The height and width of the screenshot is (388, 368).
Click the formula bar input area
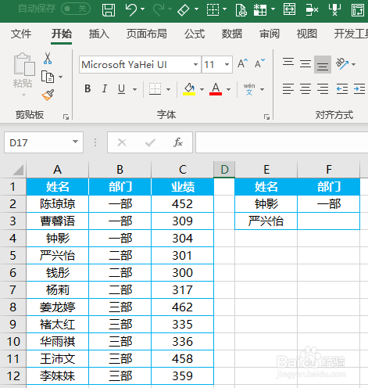(282, 142)
